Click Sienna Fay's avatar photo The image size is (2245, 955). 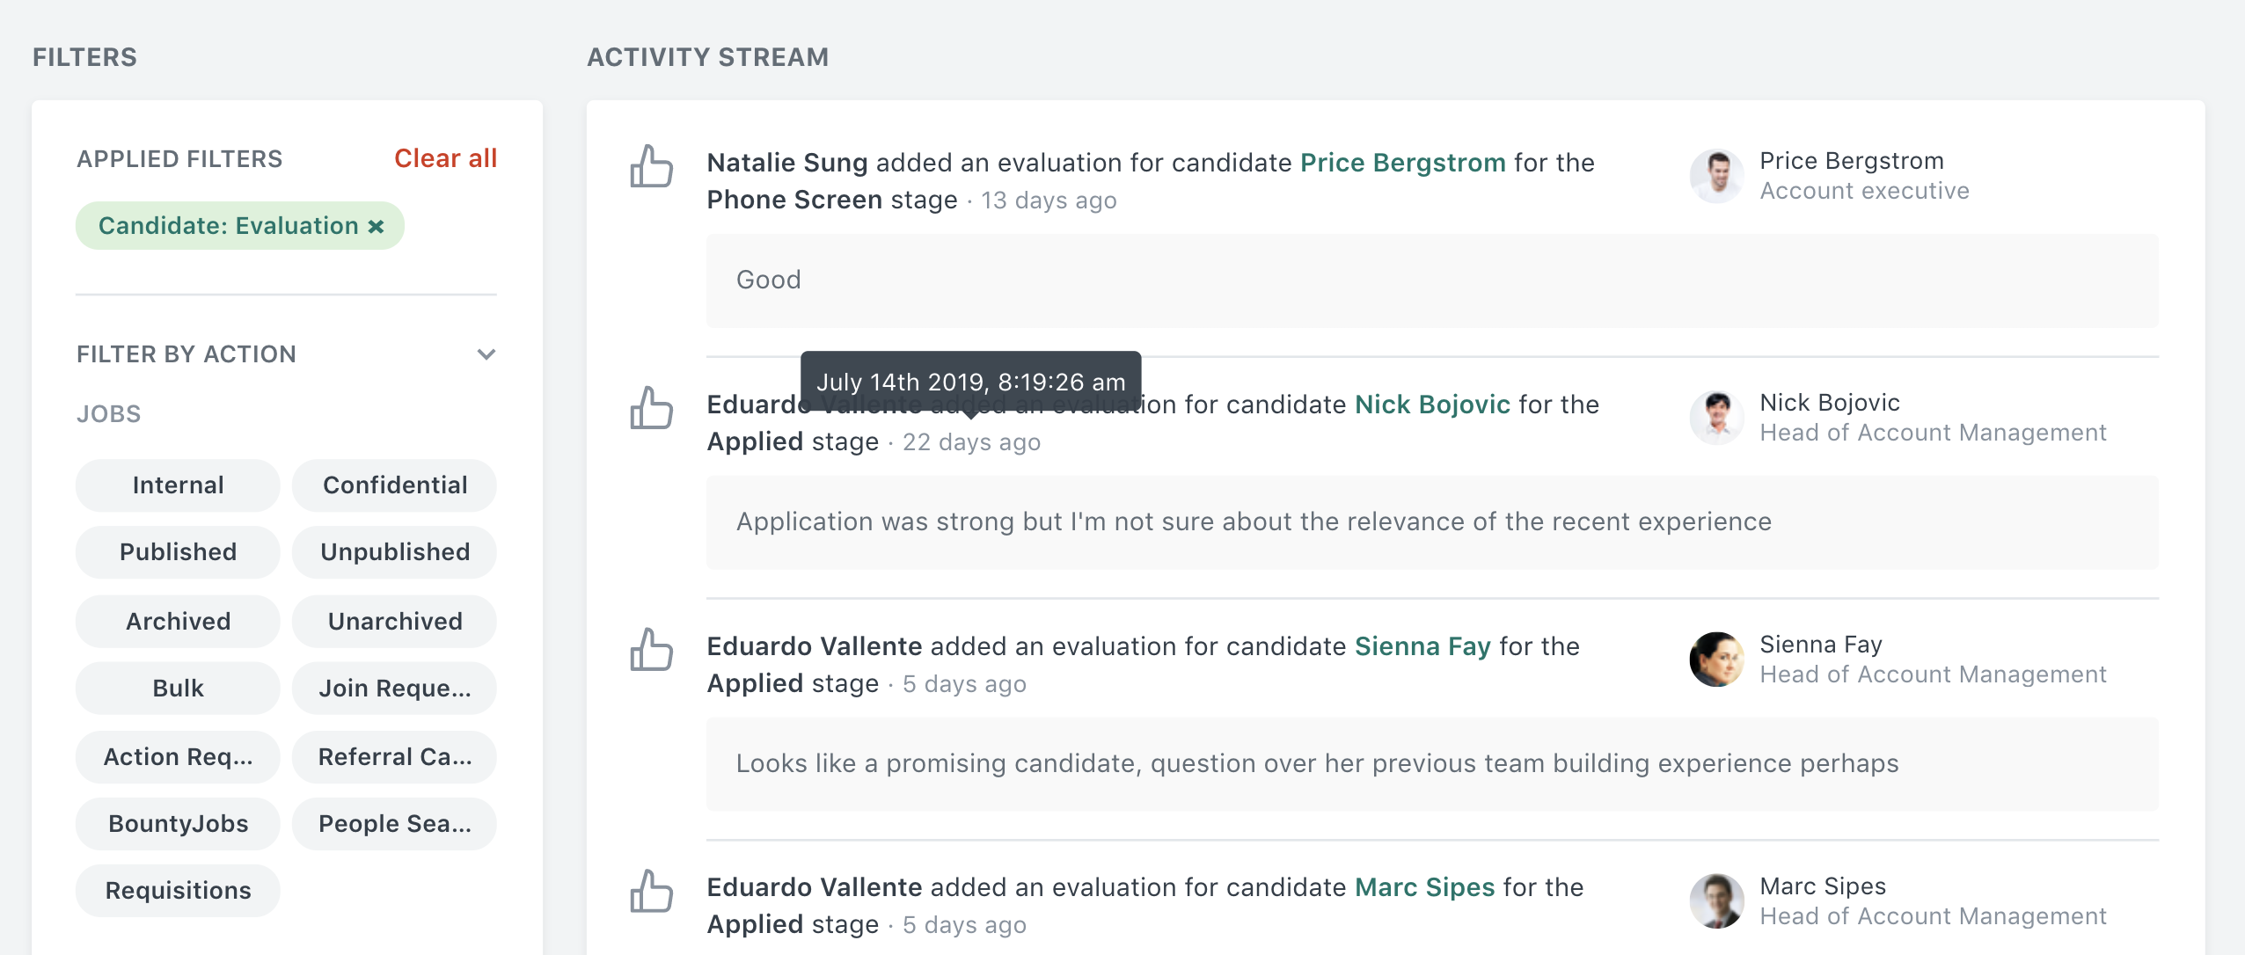(x=1715, y=659)
